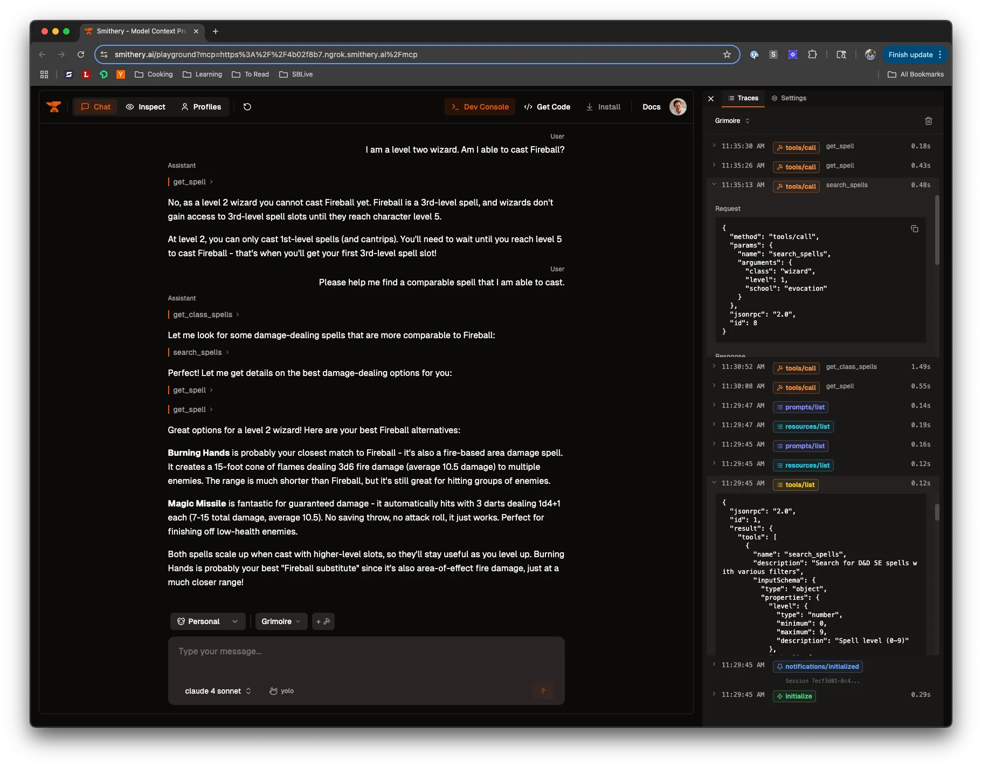Open the Chrome profile avatar
Screen dimensions: 982x767
coord(870,54)
